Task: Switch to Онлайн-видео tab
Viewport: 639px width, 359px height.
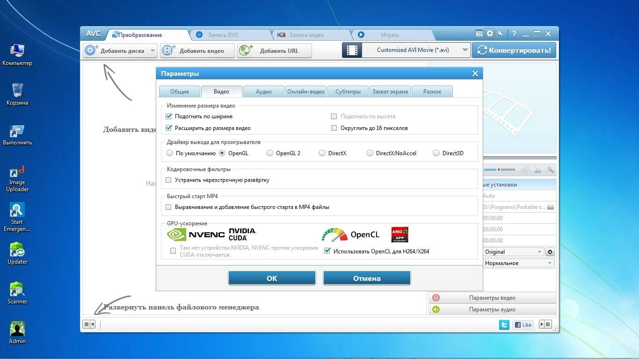Action: point(306,92)
